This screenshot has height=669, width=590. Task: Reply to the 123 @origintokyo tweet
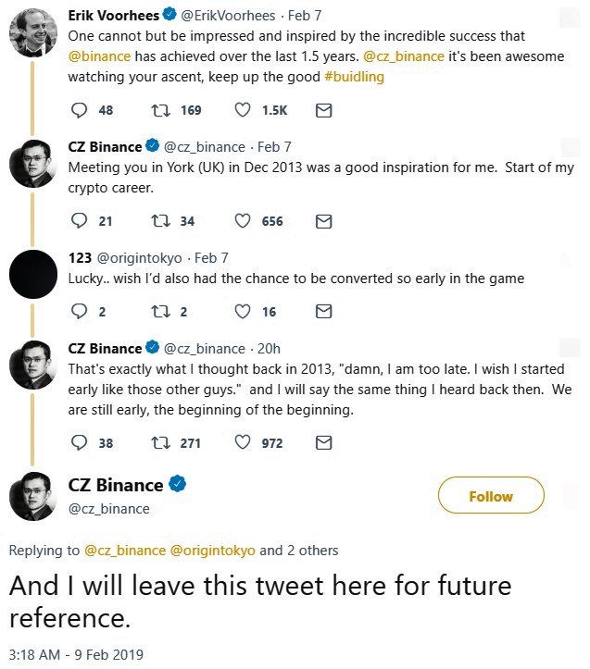[x=80, y=312]
